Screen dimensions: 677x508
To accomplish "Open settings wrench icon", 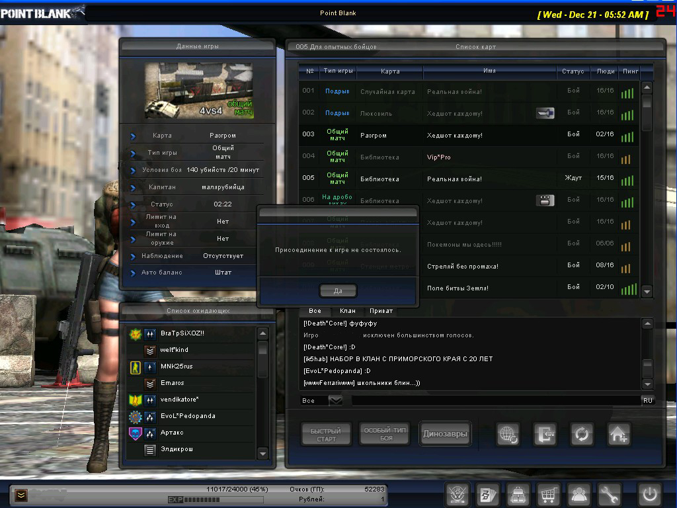I will point(609,494).
